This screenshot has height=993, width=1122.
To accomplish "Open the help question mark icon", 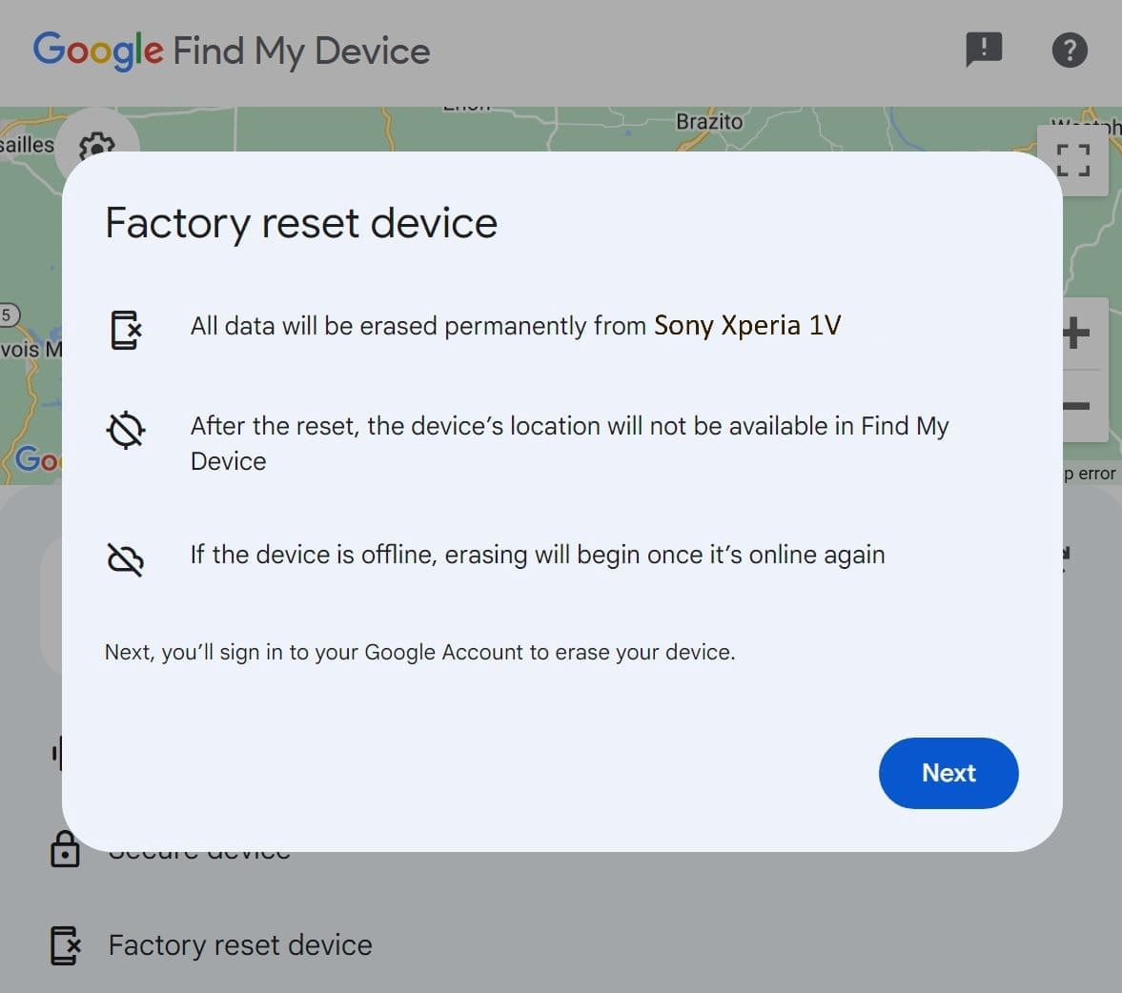I will (x=1070, y=51).
